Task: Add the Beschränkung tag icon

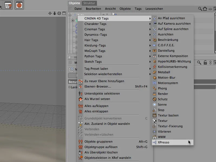Action: [154, 40]
